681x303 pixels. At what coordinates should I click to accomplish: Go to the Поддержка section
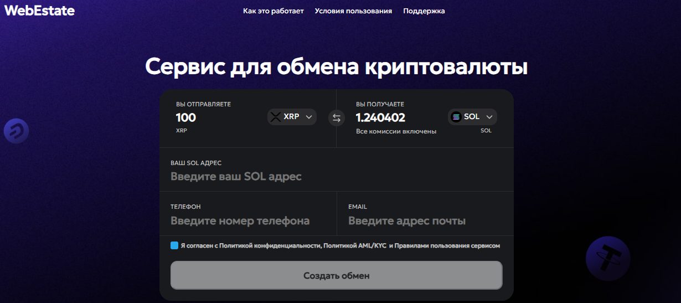(424, 11)
